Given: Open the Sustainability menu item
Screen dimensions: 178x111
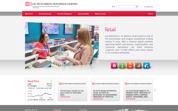Looking at the screenshot, I should coord(83,14).
